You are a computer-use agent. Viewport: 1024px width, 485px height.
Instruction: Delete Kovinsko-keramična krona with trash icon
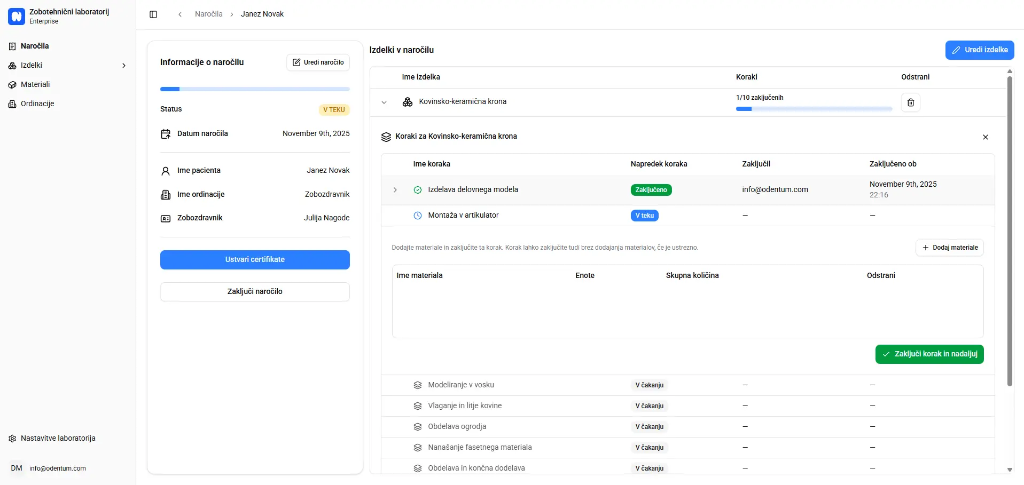(911, 102)
